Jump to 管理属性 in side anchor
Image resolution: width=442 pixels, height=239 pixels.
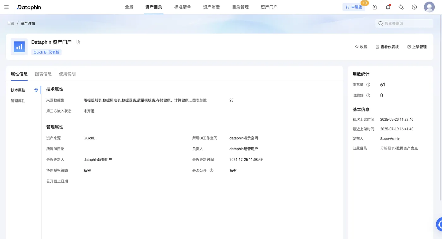click(18, 101)
